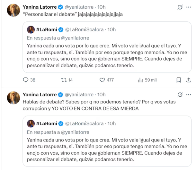
Task: Like the tweet with 477 likes
Action: [102, 80]
